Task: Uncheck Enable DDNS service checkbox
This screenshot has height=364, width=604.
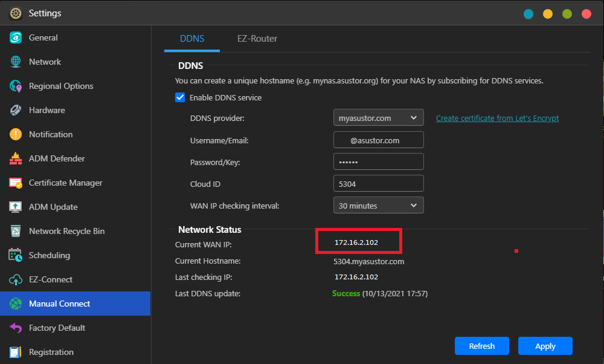Action: coord(180,97)
